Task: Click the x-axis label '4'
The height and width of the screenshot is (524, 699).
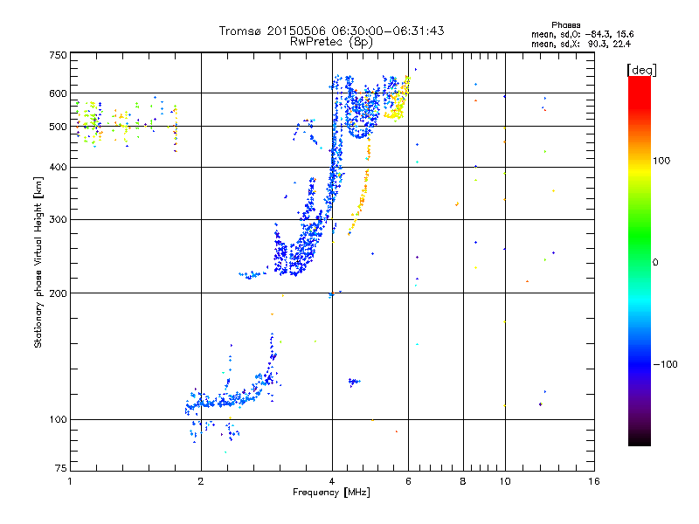Action: click(x=332, y=481)
